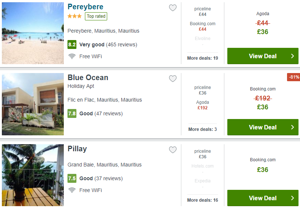Click the 7.8 rating badge for Blue Ocean
Viewport: 300px width, 208px height.
72,113
